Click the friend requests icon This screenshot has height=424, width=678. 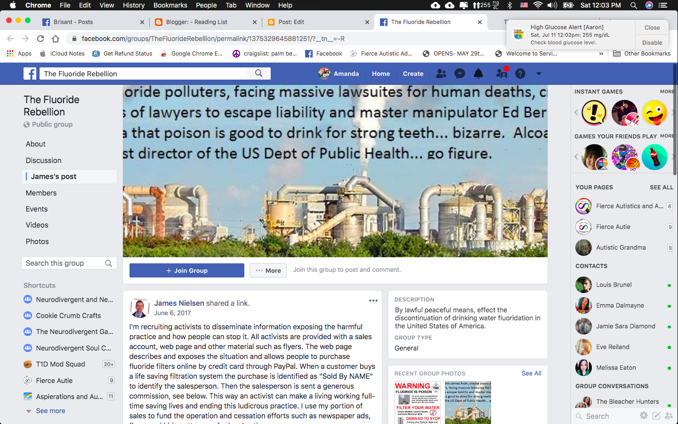[441, 73]
